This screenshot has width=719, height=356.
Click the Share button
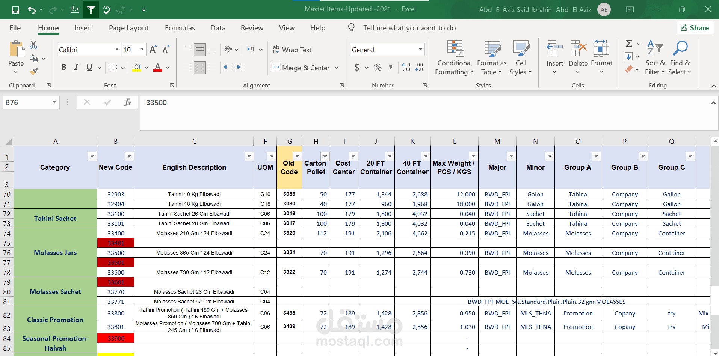[695, 28]
